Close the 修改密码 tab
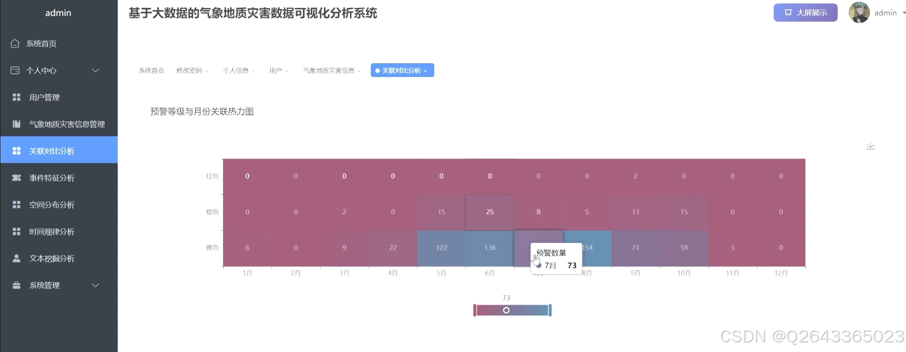 207,71
